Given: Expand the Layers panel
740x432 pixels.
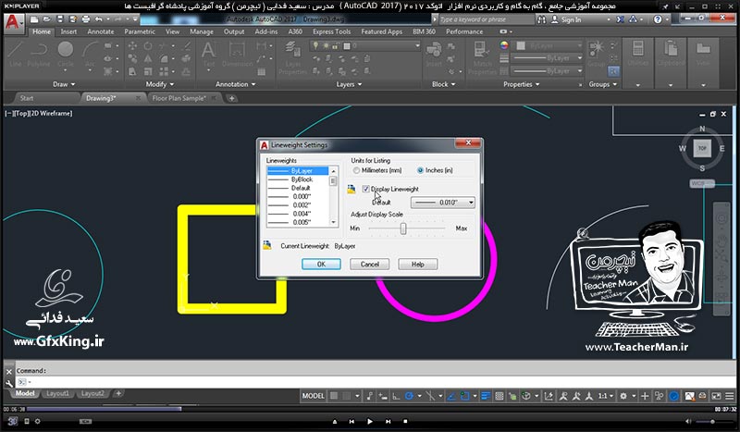Looking at the screenshot, I should pyautogui.click(x=350, y=84).
